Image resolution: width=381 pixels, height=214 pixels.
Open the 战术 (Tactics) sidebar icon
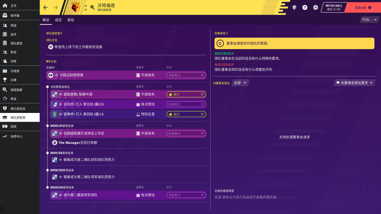coord(14,34)
